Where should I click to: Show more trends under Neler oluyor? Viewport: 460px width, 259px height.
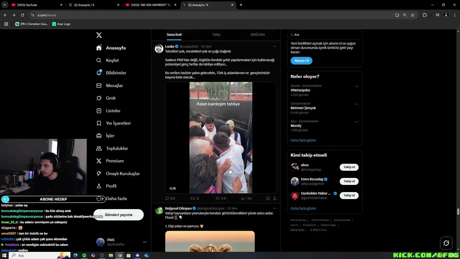(x=303, y=140)
